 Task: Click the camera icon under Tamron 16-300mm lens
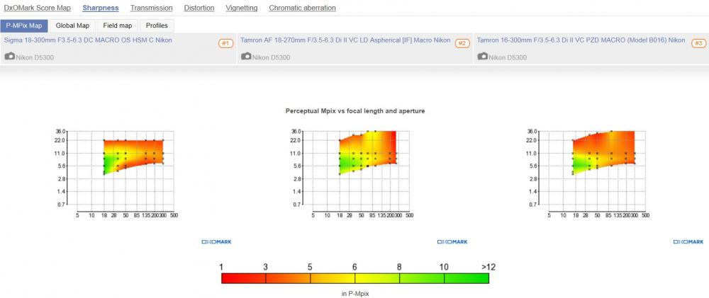coord(482,57)
